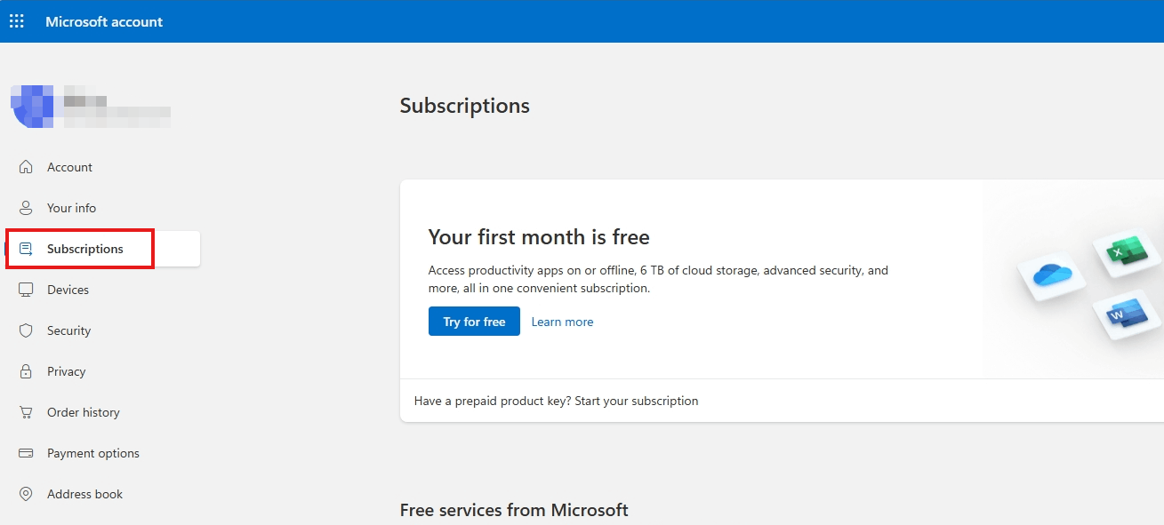Screen dimensions: 1164x525
Task: Open Security settings in sidebar
Action: tap(68, 330)
